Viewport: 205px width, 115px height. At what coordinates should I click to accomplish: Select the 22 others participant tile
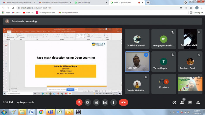click(x=163, y=84)
